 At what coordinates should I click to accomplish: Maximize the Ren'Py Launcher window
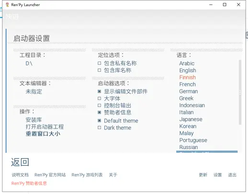(x=225, y=5)
